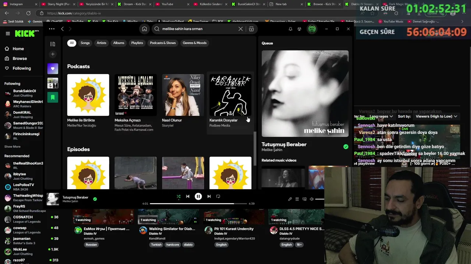Image resolution: width=471 pixels, height=264 pixels.
Task: Pause the playing song
Action: click(x=198, y=197)
